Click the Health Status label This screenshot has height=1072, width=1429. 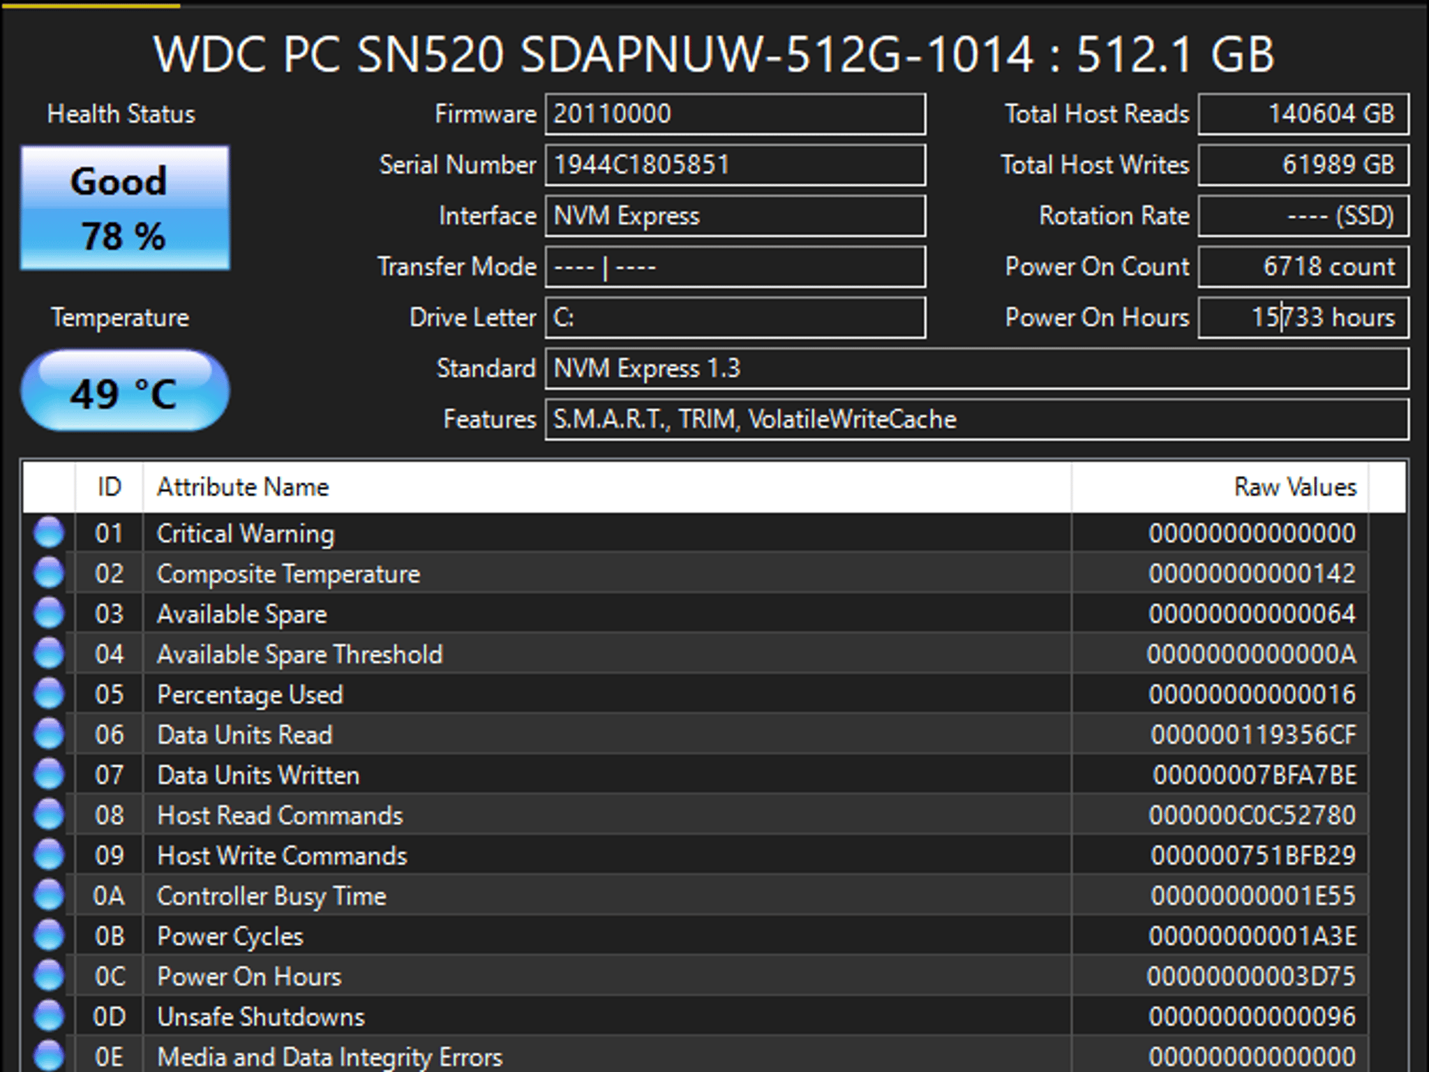tap(121, 114)
